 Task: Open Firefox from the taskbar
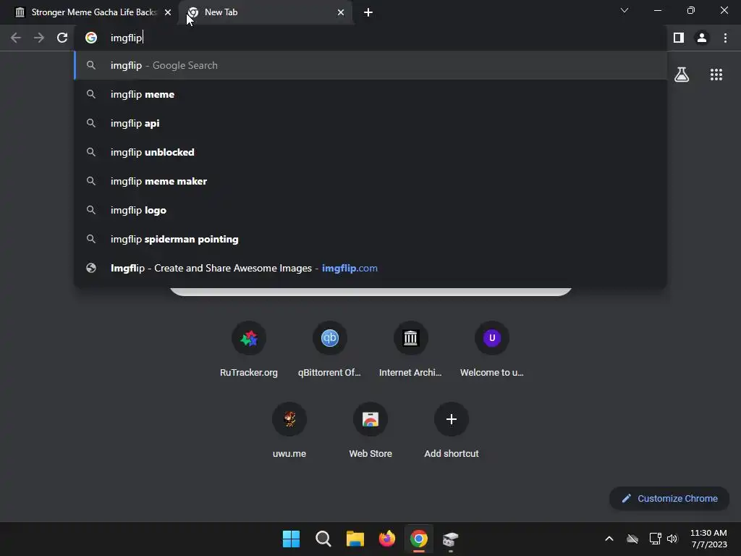click(x=387, y=539)
